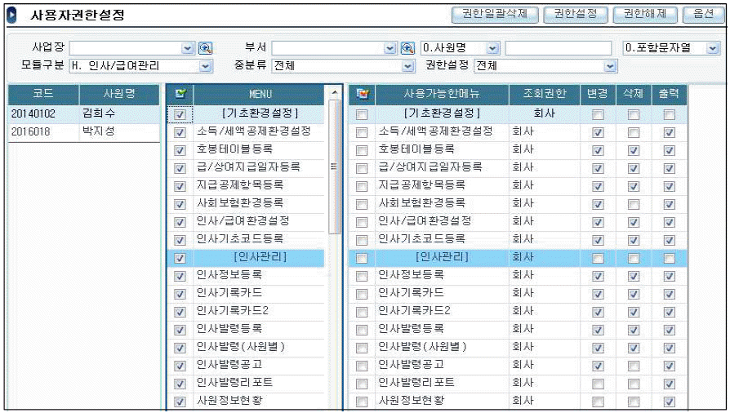Toggle 변경 checkbox for the 소득/세액공제환경설정 row
The image size is (730, 413).
(x=598, y=131)
